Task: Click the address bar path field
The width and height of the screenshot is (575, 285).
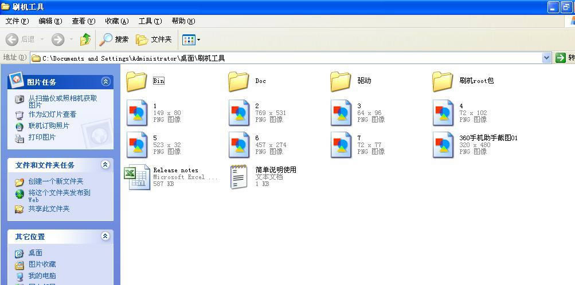Action: coord(287,58)
